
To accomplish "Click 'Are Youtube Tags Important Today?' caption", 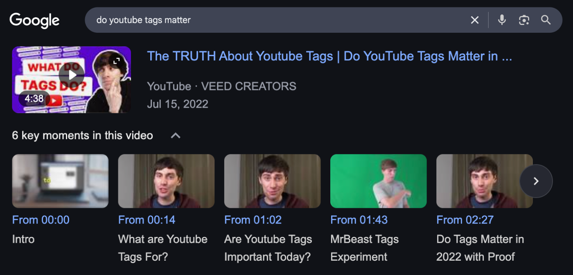I will tap(268, 248).
